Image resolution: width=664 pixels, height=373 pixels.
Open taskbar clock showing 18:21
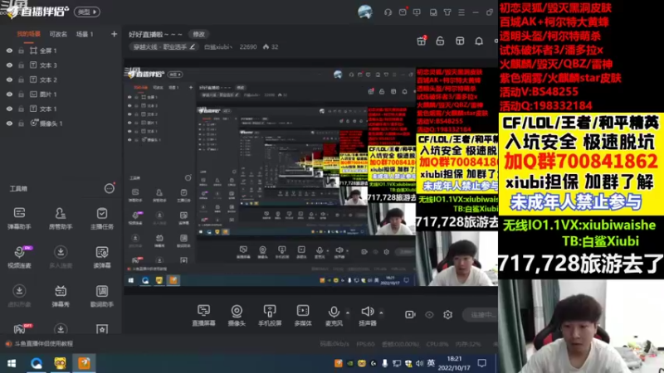[454, 363]
